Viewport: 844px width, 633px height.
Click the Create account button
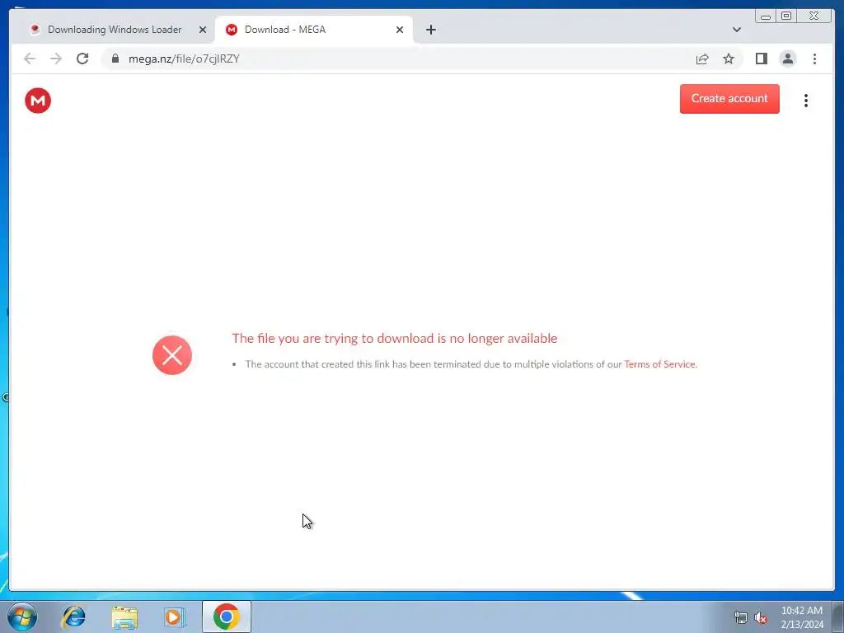click(x=729, y=99)
